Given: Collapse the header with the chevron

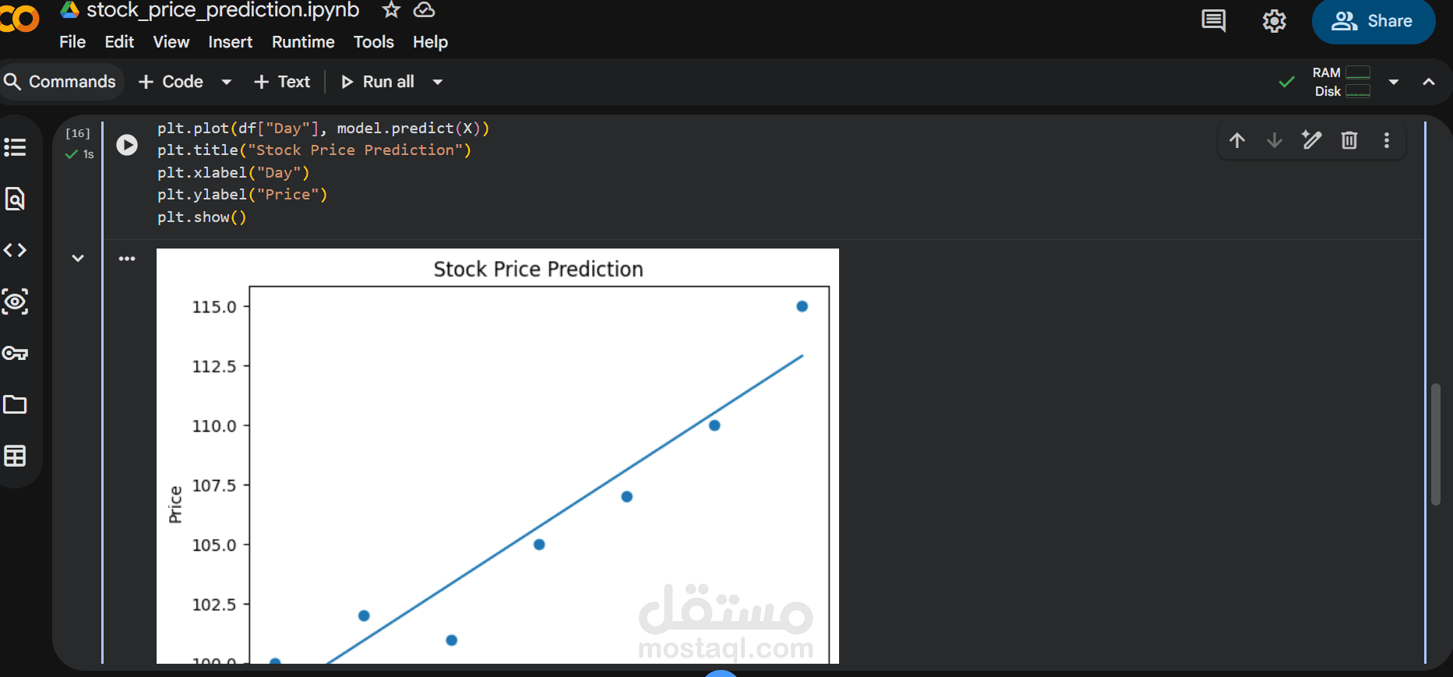Looking at the screenshot, I should pyautogui.click(x=1429, y=81).
